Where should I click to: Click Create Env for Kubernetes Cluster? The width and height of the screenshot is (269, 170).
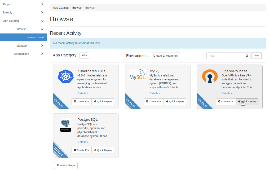point(82,101)
